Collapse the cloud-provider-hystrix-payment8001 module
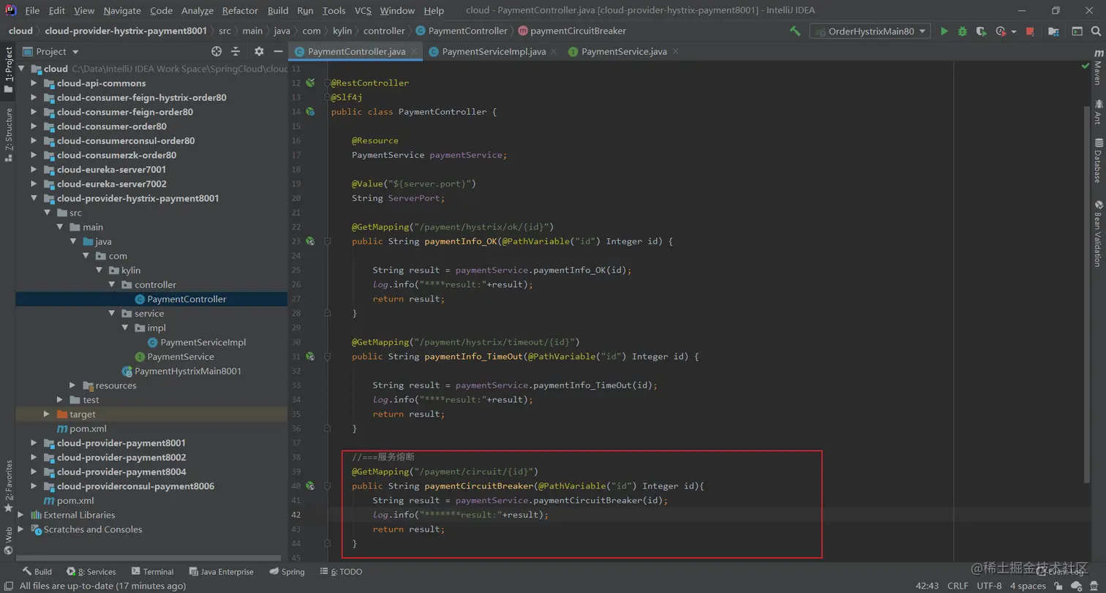Viewport: 1106px width, 593px height. pos(34,198)
